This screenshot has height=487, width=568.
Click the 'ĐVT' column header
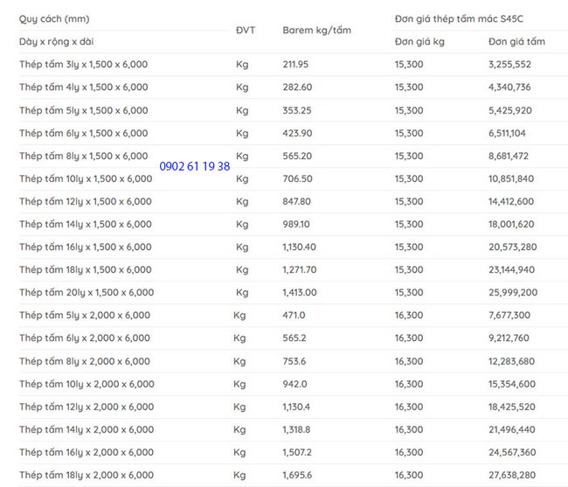(245, 30)
